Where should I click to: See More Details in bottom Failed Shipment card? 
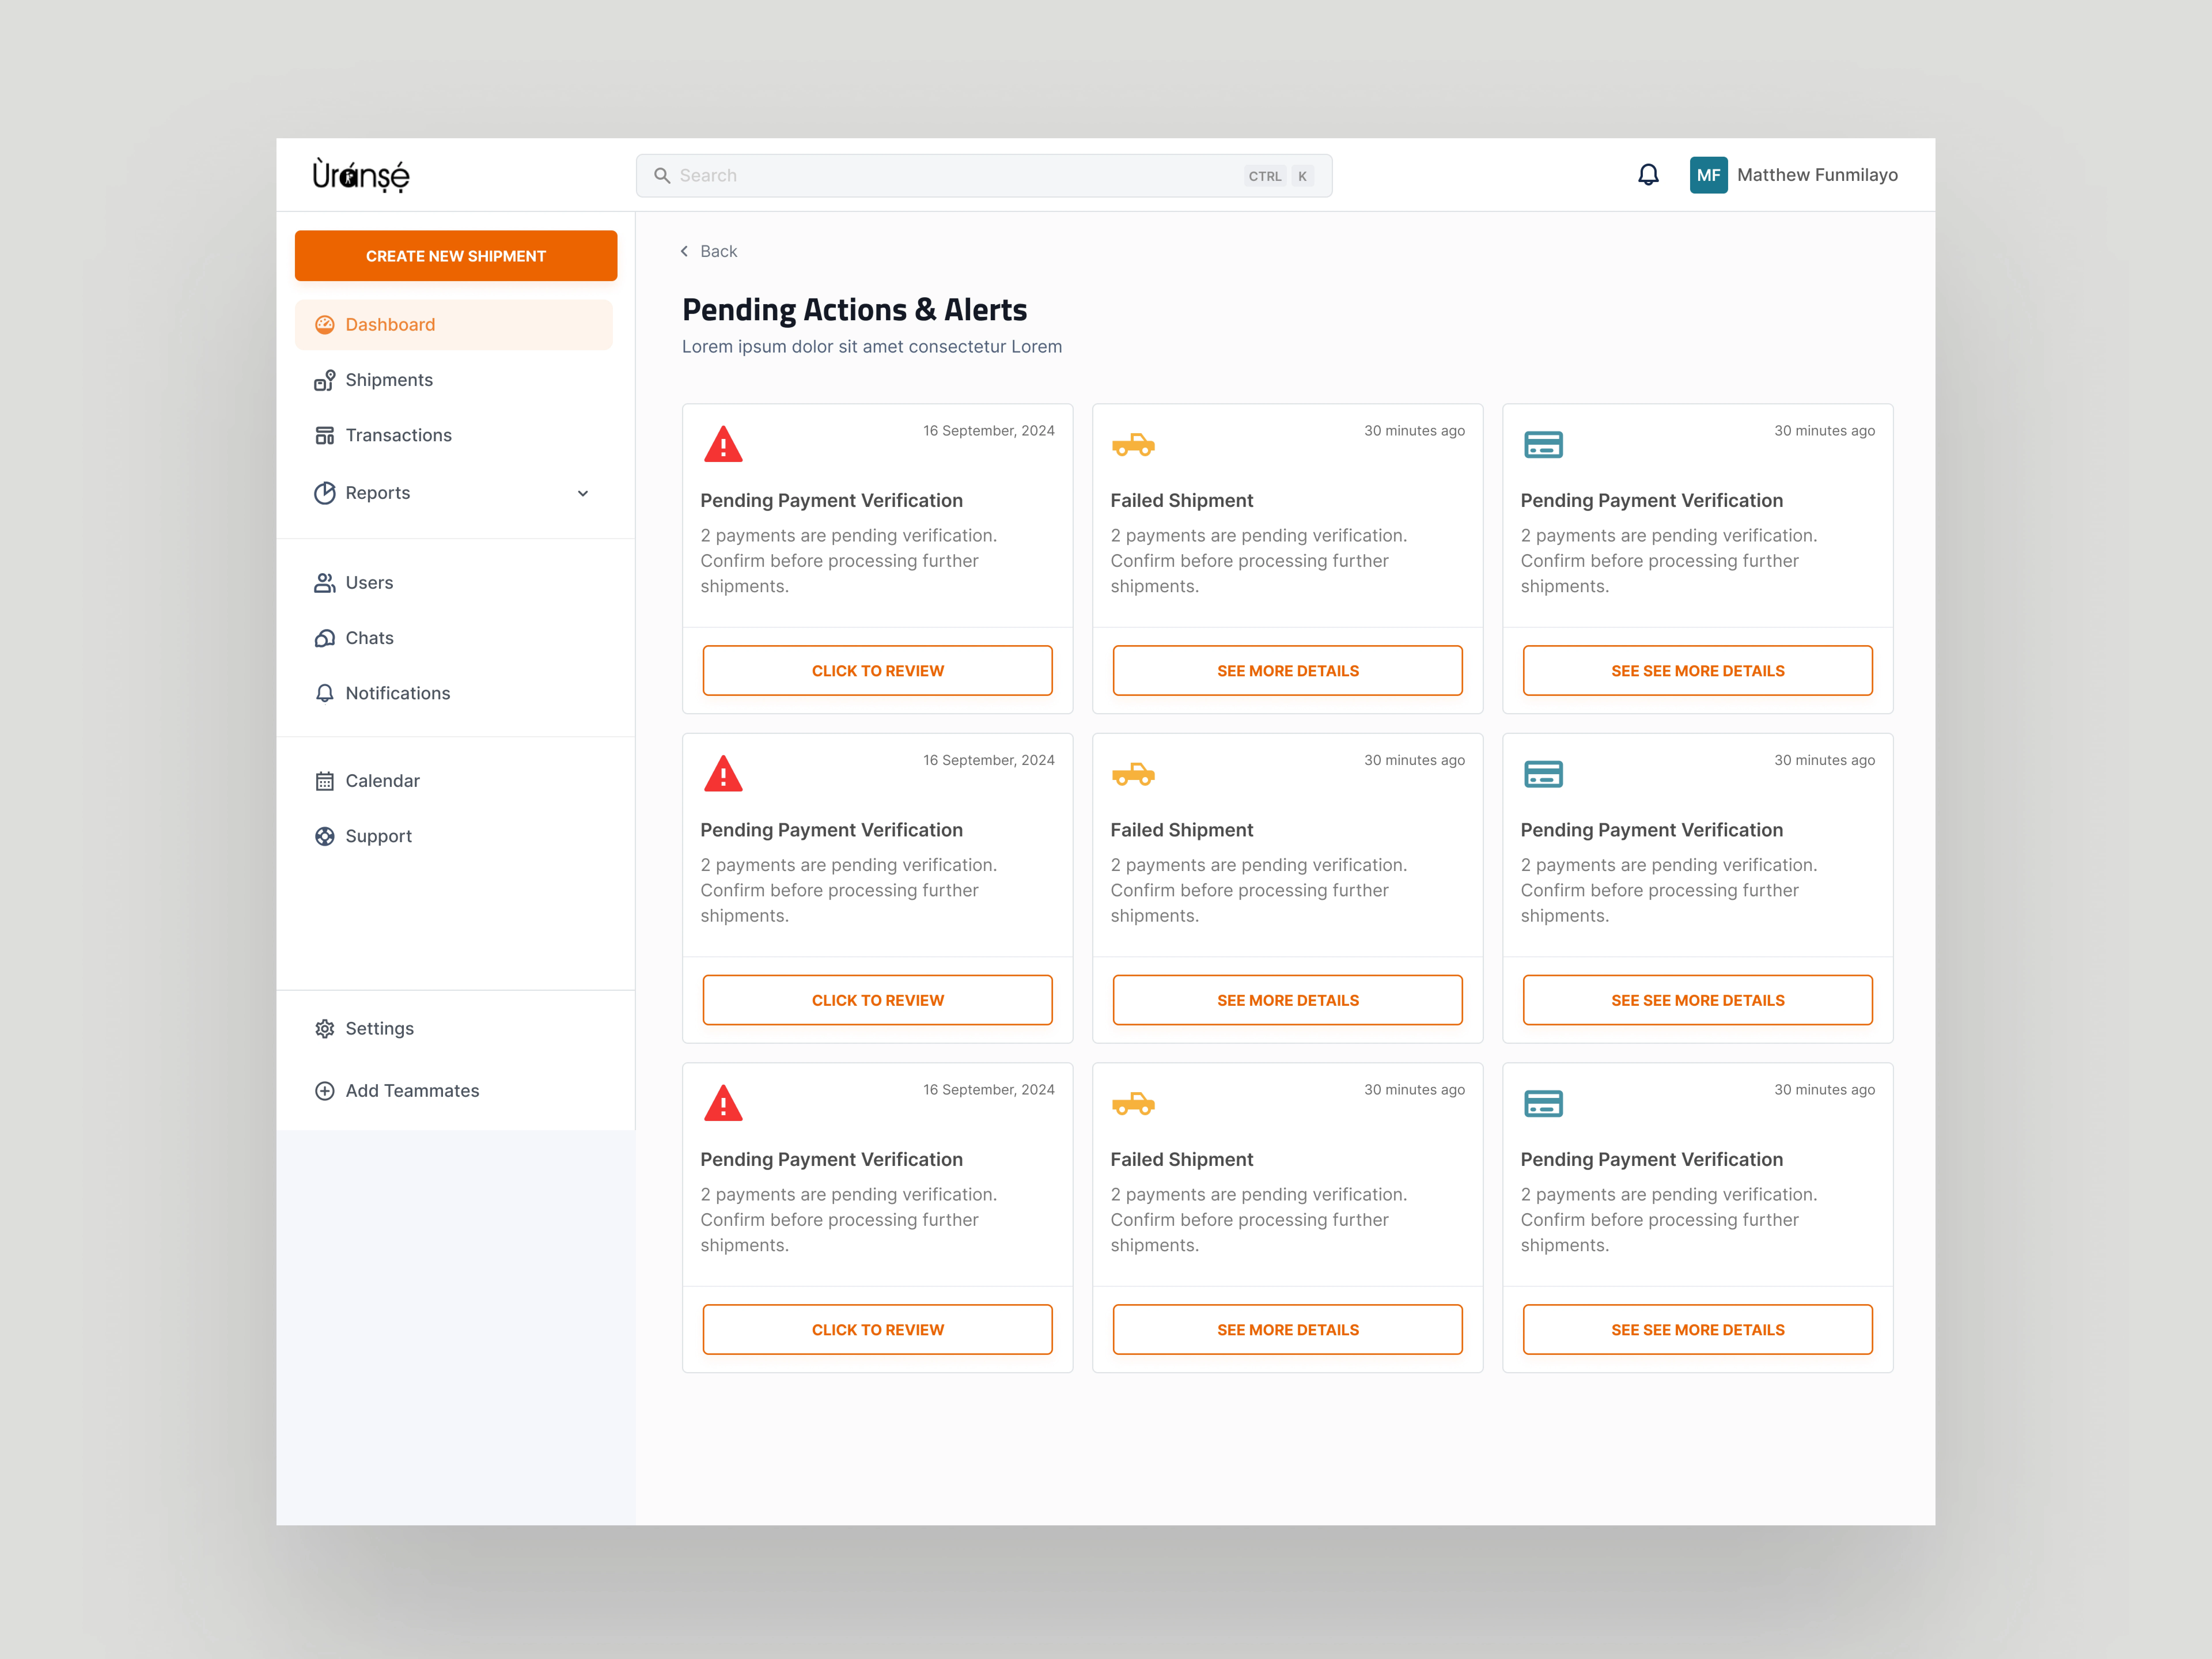click(x=1288, y=1330)
